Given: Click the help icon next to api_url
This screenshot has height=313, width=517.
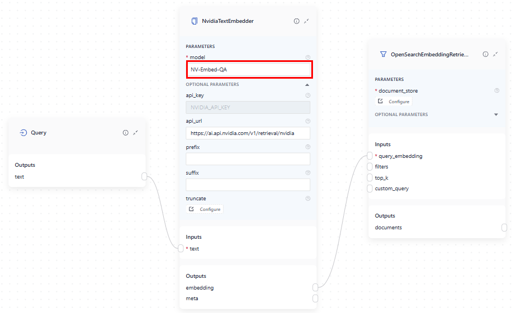Looking at the screenshot, I should (307, 121).
